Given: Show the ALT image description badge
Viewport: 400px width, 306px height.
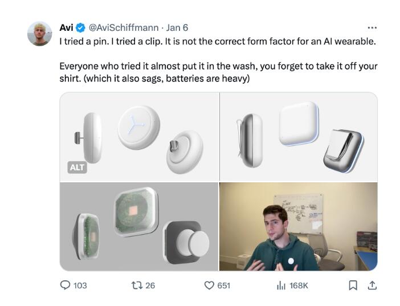Looking at the screenshot, I should [77, 168].
